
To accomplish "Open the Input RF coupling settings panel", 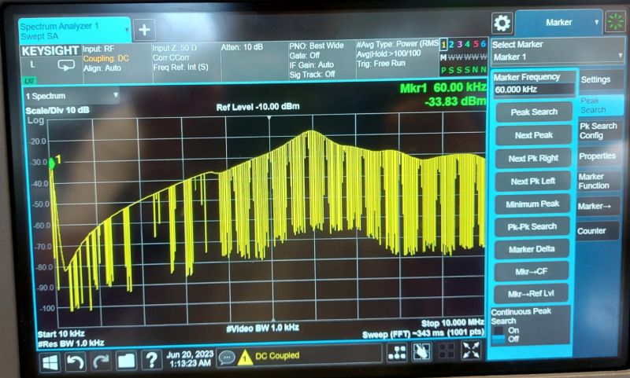I will [x=117, y=64].
